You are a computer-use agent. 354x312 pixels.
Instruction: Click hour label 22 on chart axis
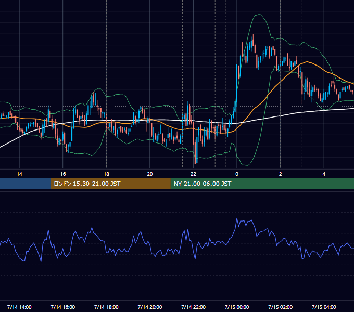click(x=194, y=174)
